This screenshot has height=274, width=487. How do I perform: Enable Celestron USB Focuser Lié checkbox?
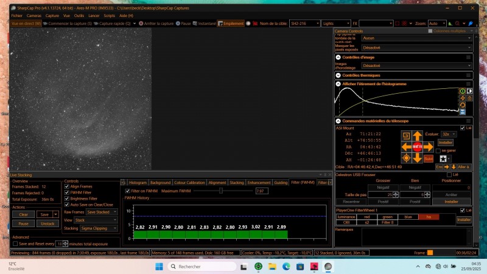pos(449,175)
